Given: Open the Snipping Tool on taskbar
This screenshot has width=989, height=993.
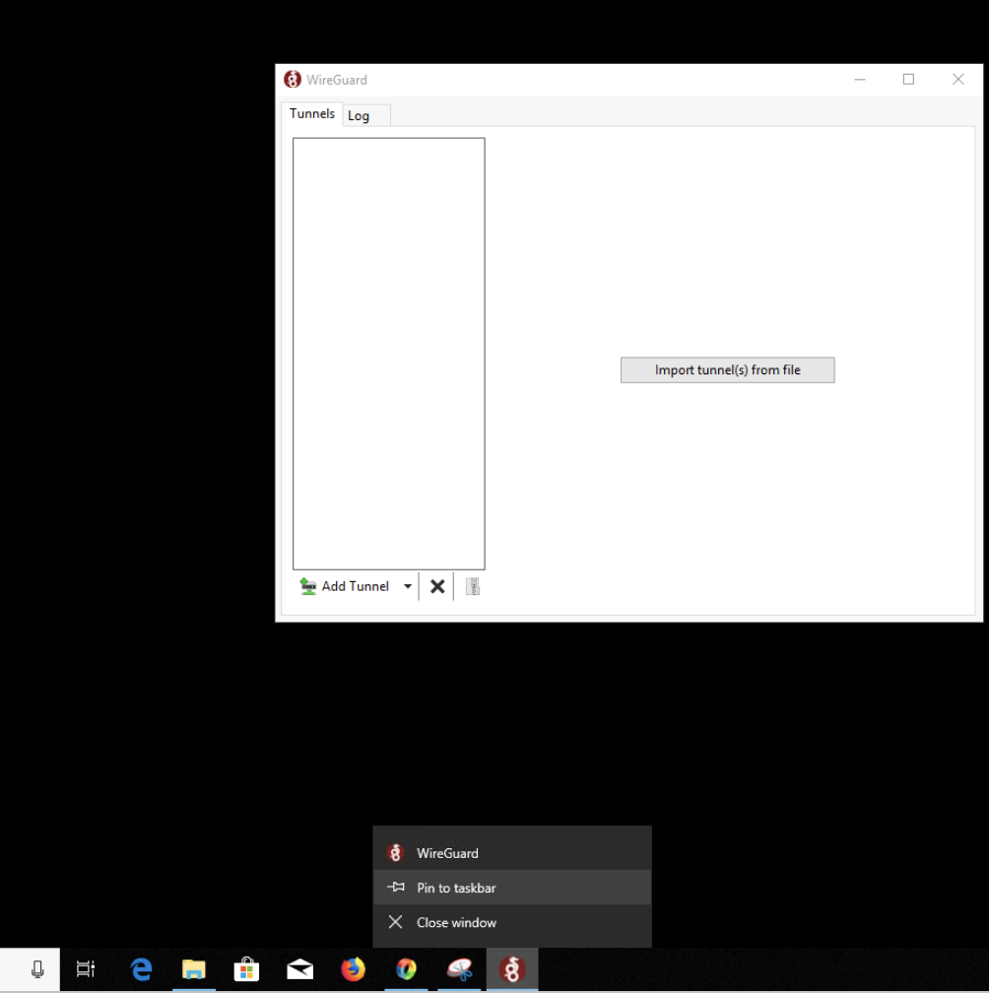Looking at the screenshot, I should pos(459,969).
